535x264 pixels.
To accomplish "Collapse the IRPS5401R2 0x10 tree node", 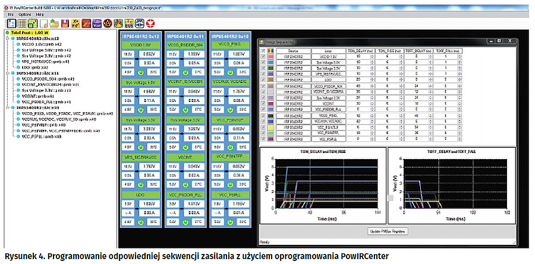I will 7,107.
